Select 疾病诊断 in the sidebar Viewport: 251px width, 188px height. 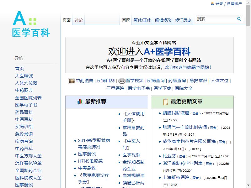pos(24,127)
